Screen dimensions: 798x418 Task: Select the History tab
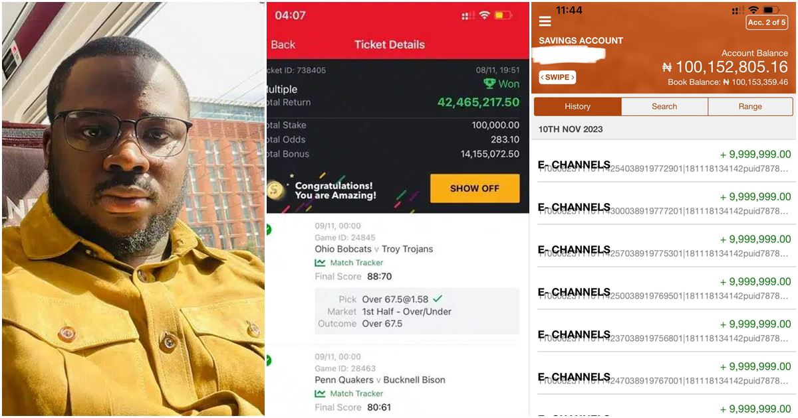(x=578, y=107)
